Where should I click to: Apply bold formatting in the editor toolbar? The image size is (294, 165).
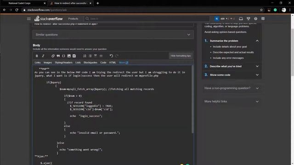click(x=37, y=56)
